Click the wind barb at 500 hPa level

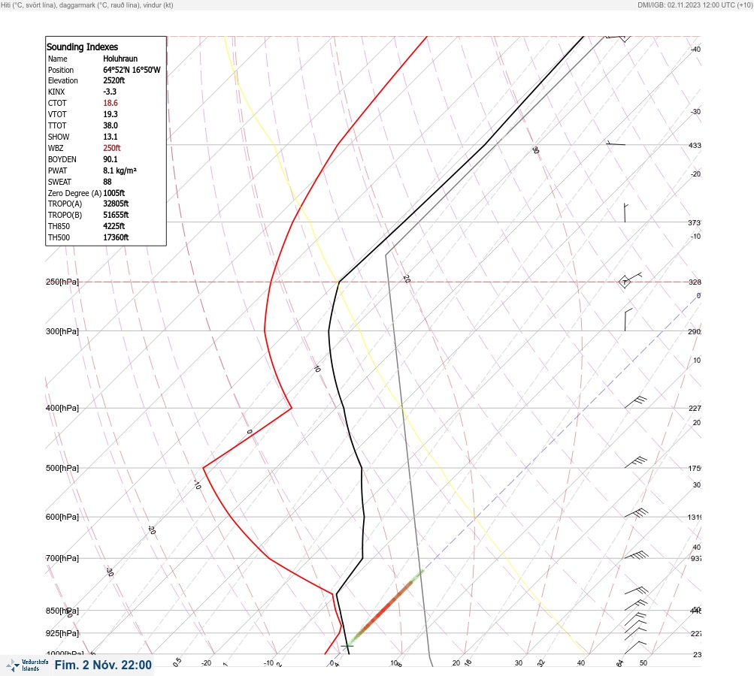(x=636, y=463)
